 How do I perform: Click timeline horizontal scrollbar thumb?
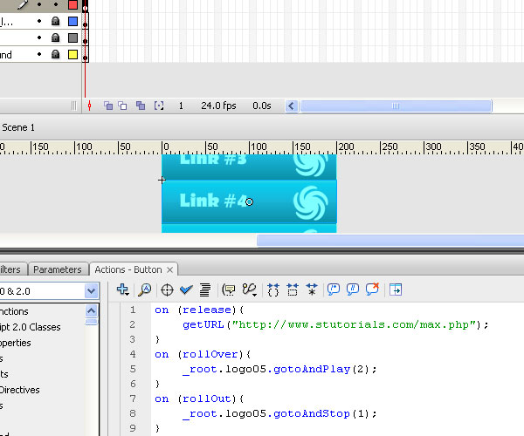396,106
